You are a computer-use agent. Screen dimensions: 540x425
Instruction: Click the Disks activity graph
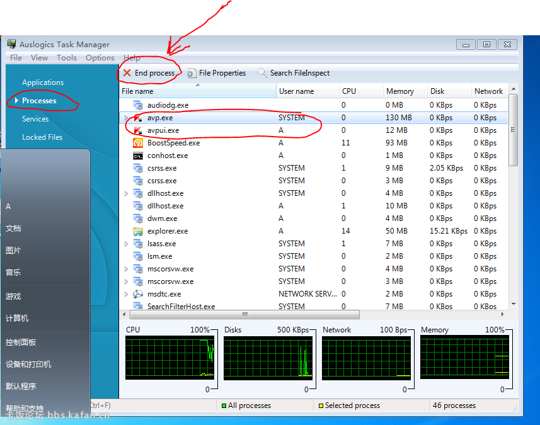point(268,358)
